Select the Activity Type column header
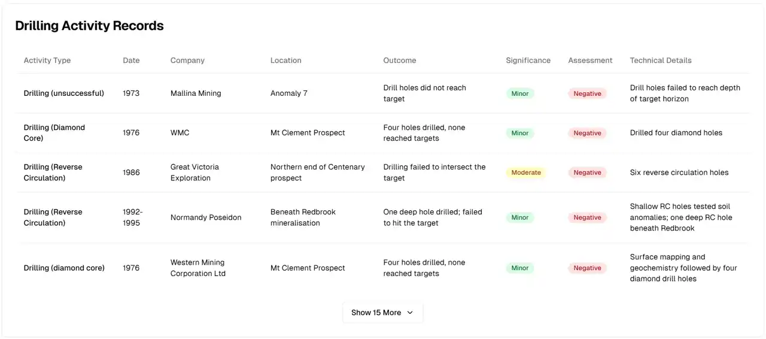The height and width of the screenshot is (339, 766). [47, 60]
